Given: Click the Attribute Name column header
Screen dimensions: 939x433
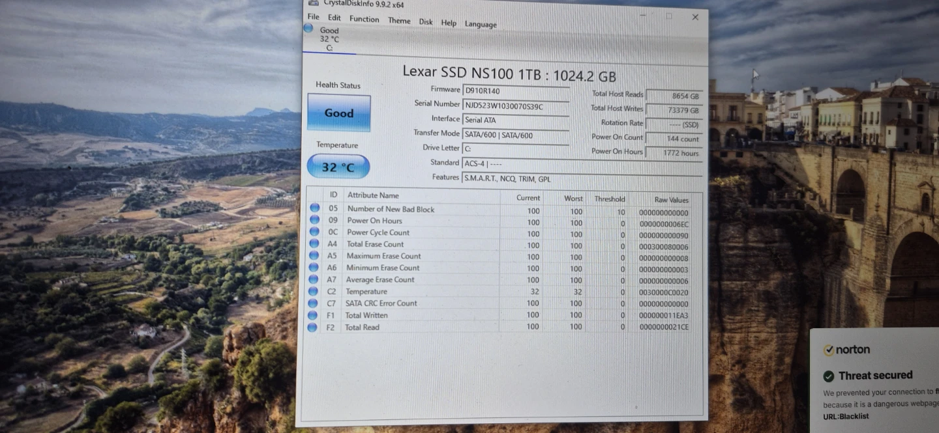Looking at the screenshot, I should [372, 195].
